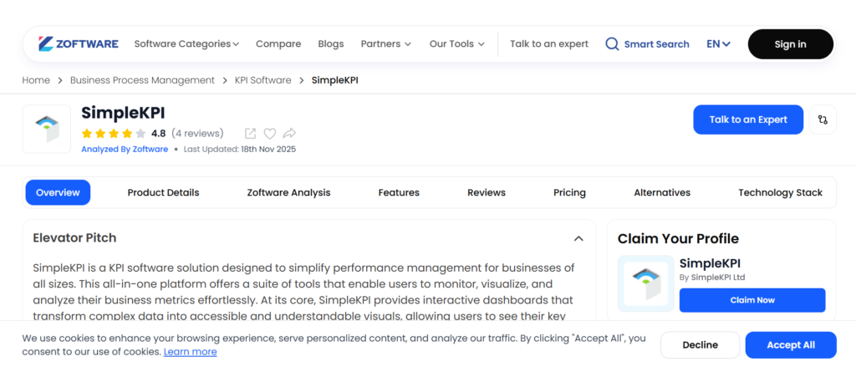Open the Our Tools dropdown menu
The width and height of the screenshot is (856, 367).
click(x=456, y=44)
